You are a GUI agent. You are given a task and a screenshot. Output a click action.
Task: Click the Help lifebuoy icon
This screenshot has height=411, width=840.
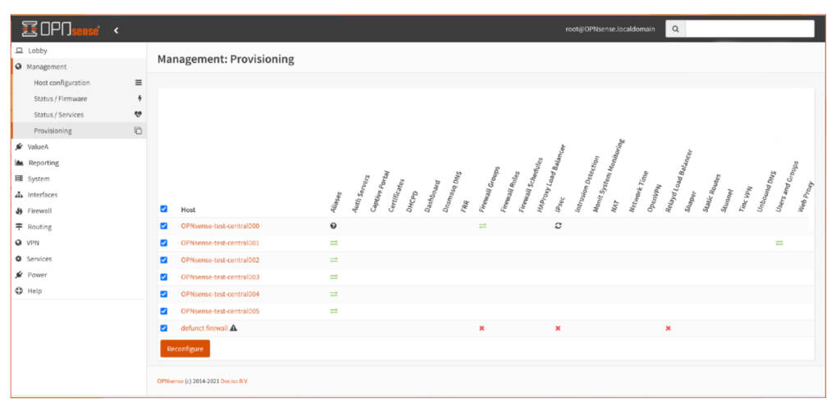[x=19, y=291]
